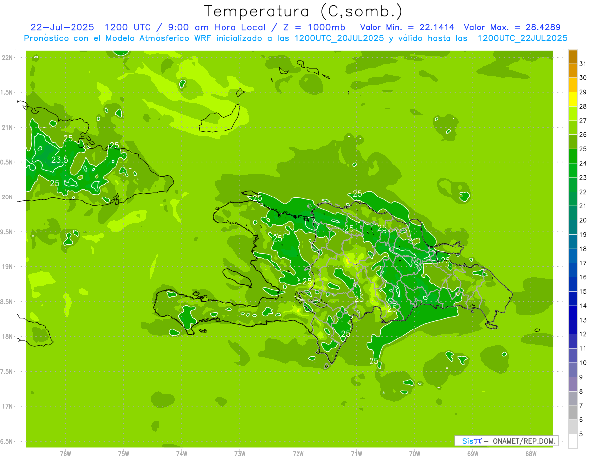This screenshot has height=460, width=596.
Task: Pick the legend swatch between 27 and 28
Action: point(573,114)
